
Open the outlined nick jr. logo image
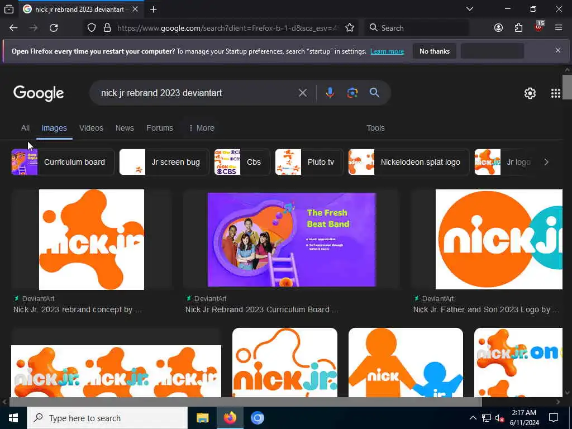(285, 362)
